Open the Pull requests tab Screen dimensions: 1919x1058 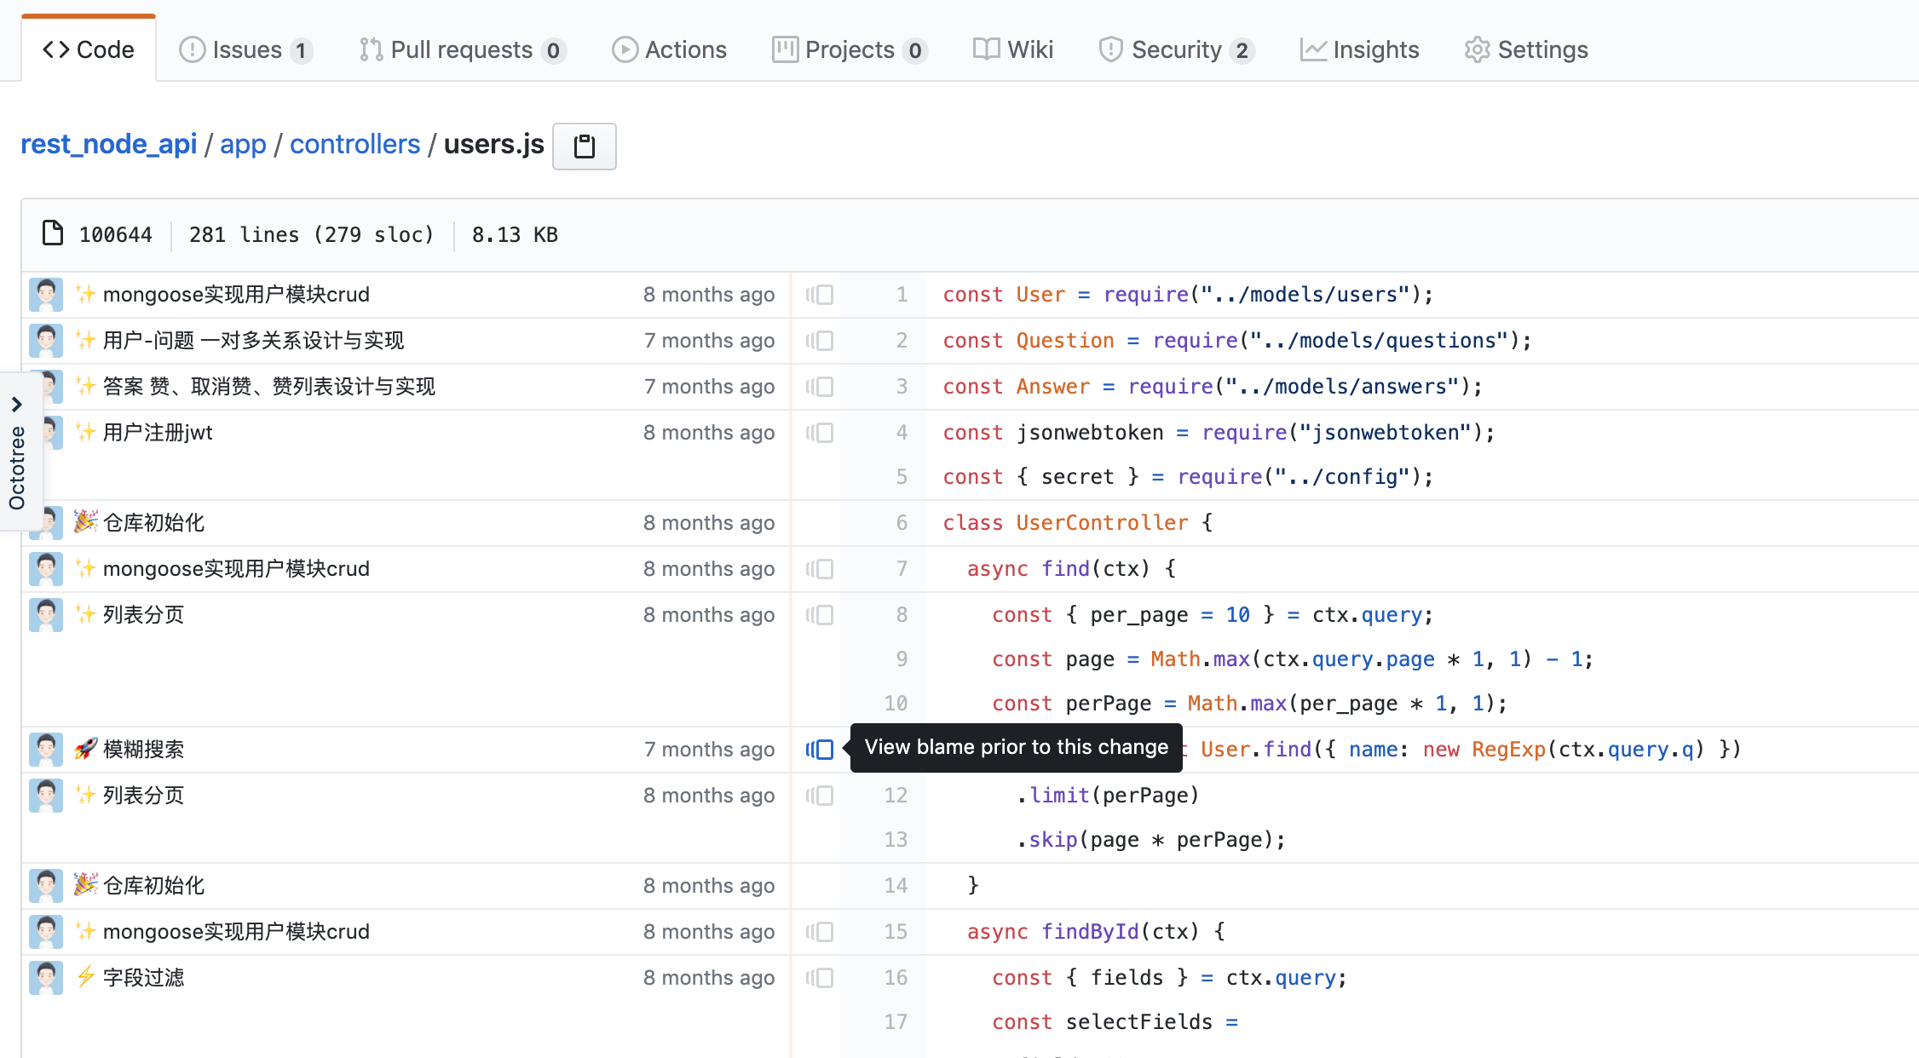tap(462, 49)
